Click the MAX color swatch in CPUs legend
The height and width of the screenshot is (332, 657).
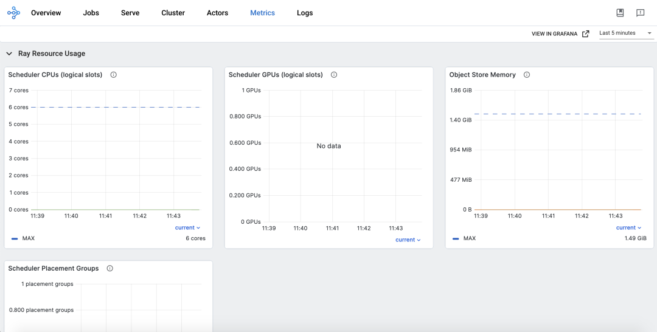(15, 238)
